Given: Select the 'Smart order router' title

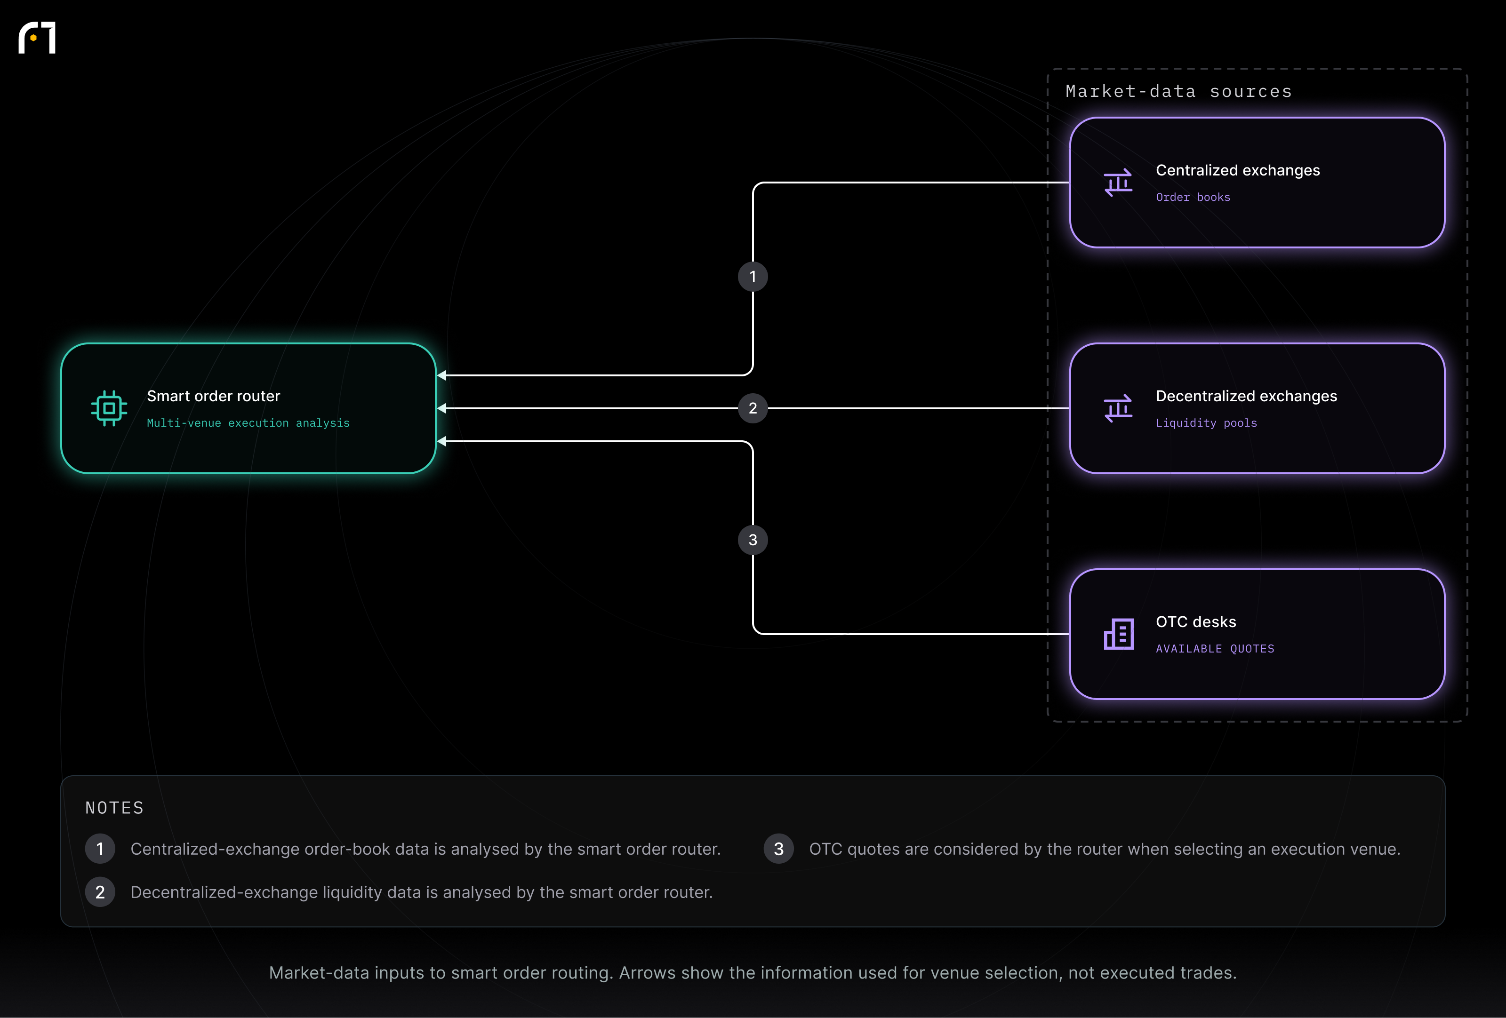Looking at the screenshot, I should (213, 396).
